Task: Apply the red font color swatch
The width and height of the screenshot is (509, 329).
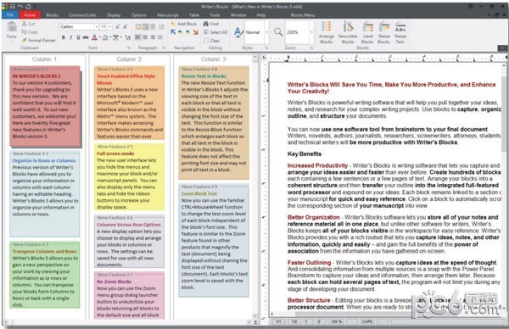Action: click(x=94, y=37)
